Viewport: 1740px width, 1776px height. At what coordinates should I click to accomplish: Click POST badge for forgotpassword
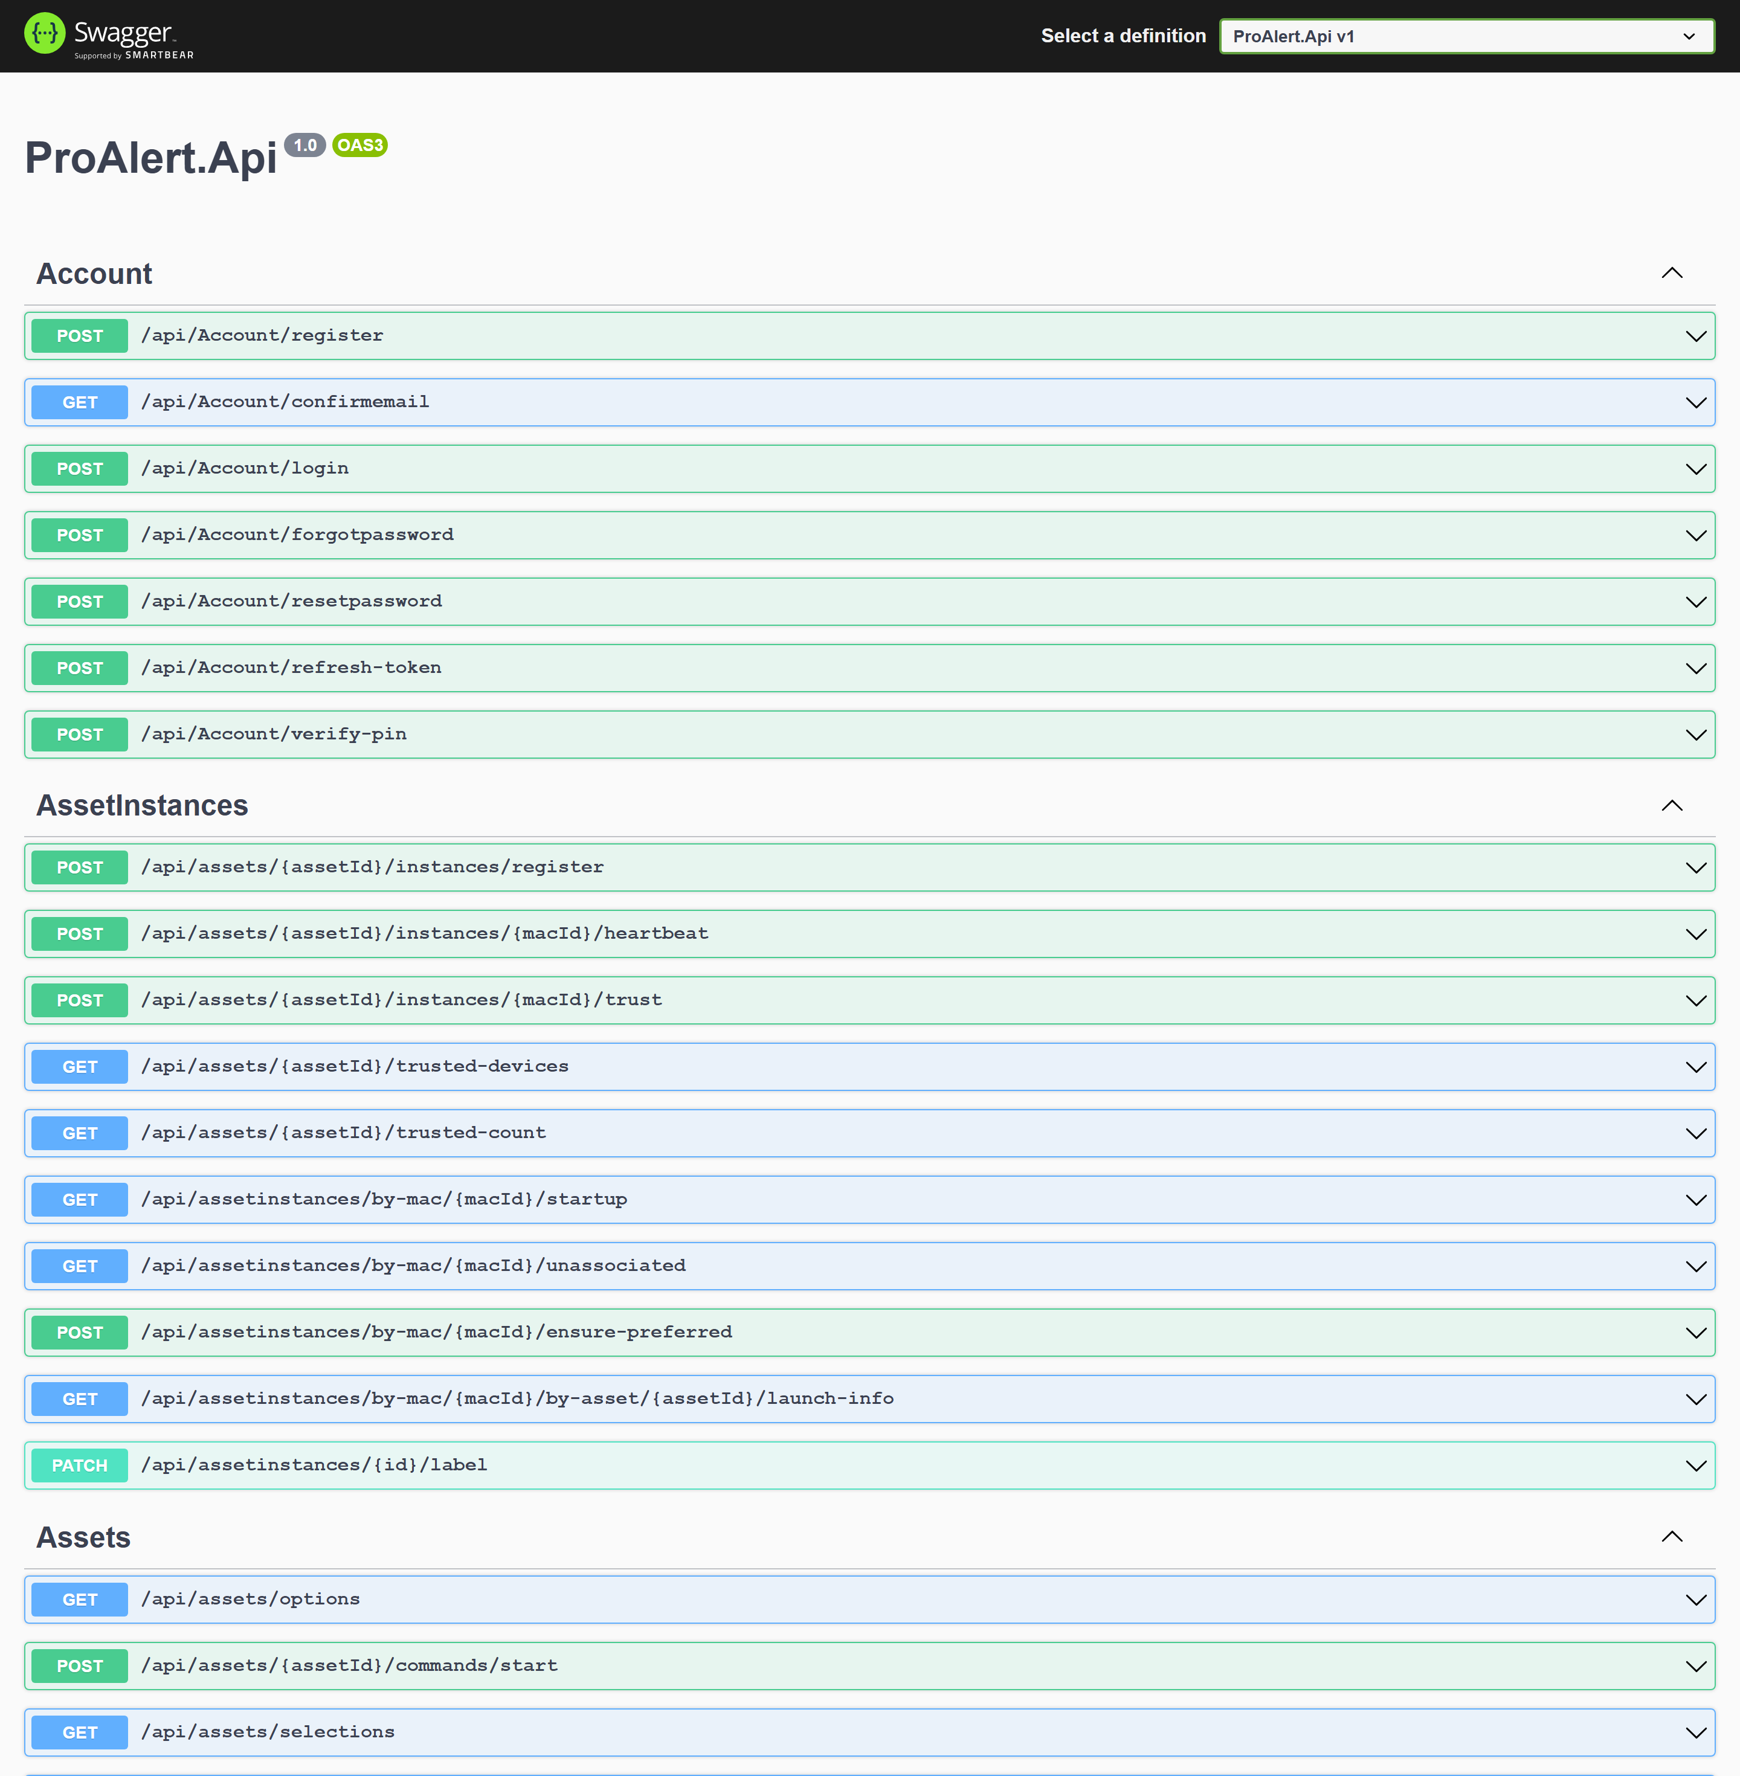80,535
